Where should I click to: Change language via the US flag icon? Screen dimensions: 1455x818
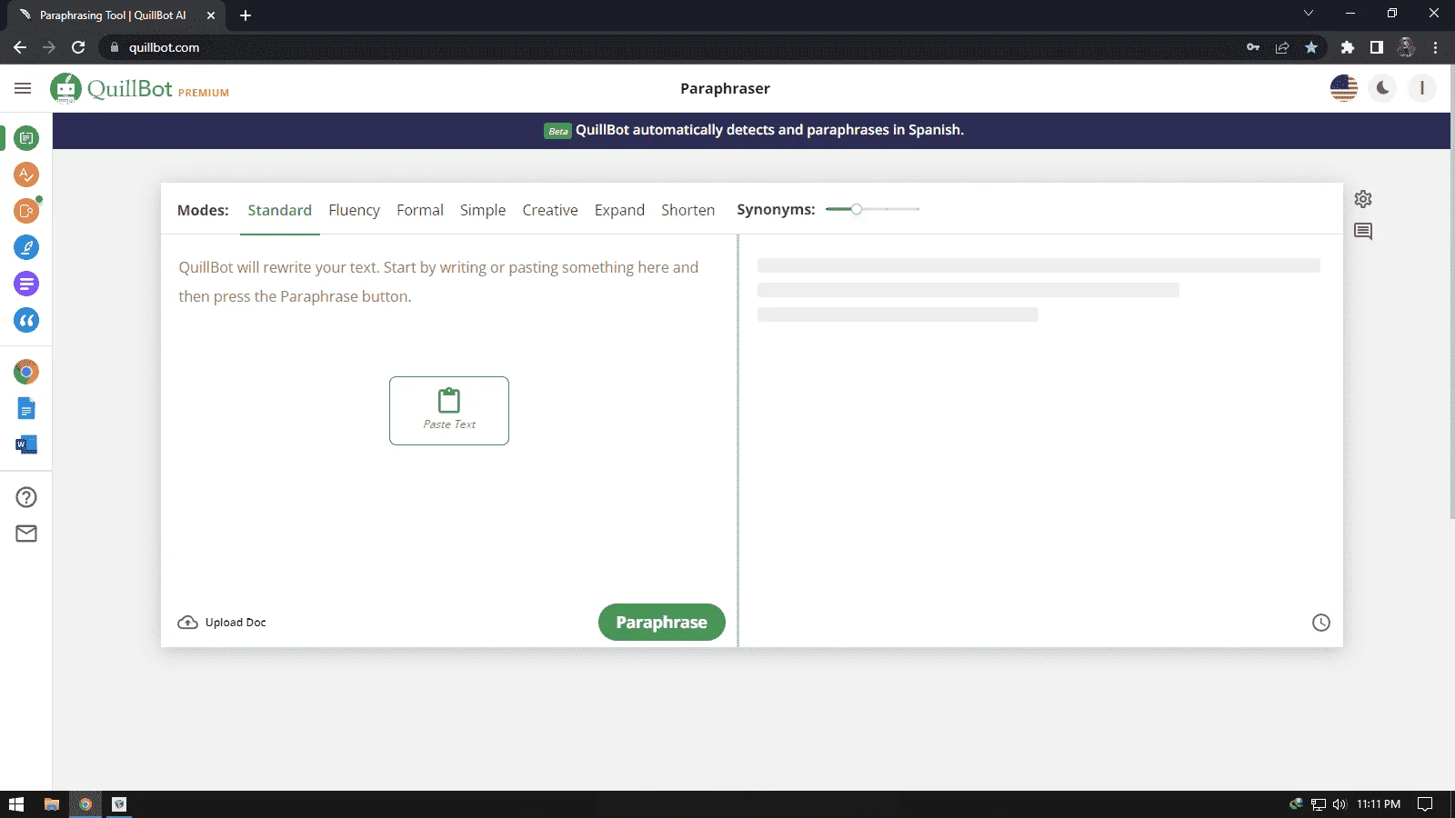point(1343,88)
